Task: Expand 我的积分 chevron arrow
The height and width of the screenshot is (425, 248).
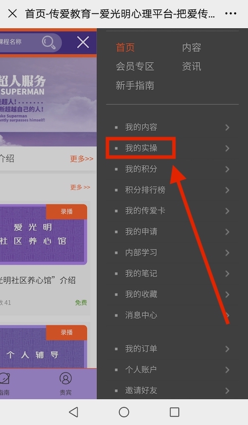Action: 227,169
